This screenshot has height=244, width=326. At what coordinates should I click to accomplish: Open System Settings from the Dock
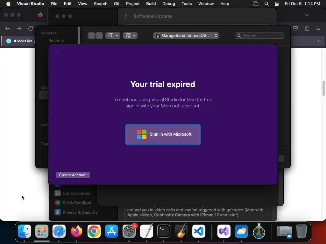coord(129,231)
